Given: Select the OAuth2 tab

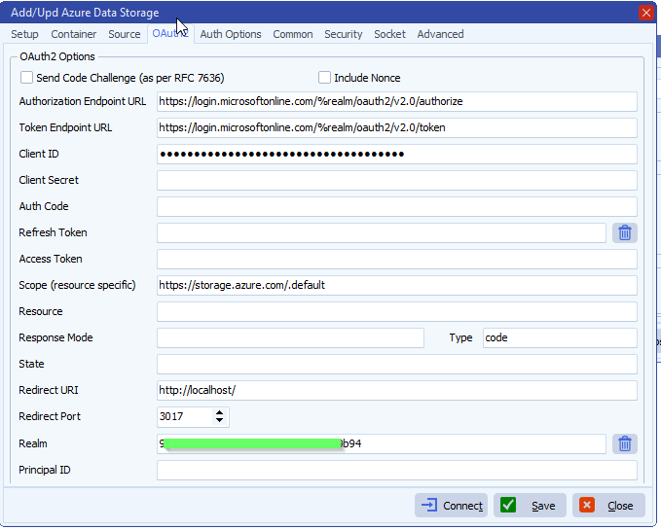Looking at the screenshot, I should pos(170,34).
